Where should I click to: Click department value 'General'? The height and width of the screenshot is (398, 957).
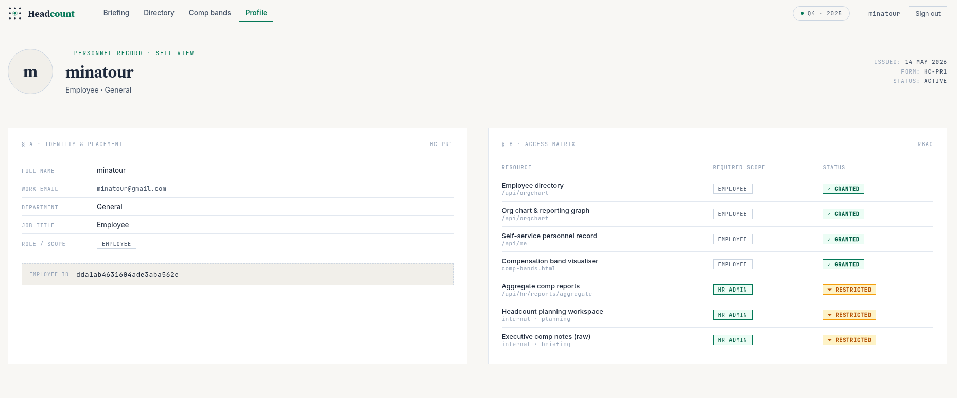(110, 207)
